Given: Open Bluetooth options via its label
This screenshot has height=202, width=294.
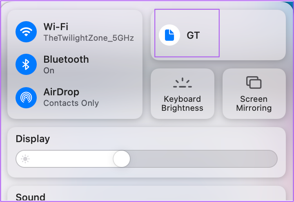Looking at the screenshot, I should tap(66, 59).
